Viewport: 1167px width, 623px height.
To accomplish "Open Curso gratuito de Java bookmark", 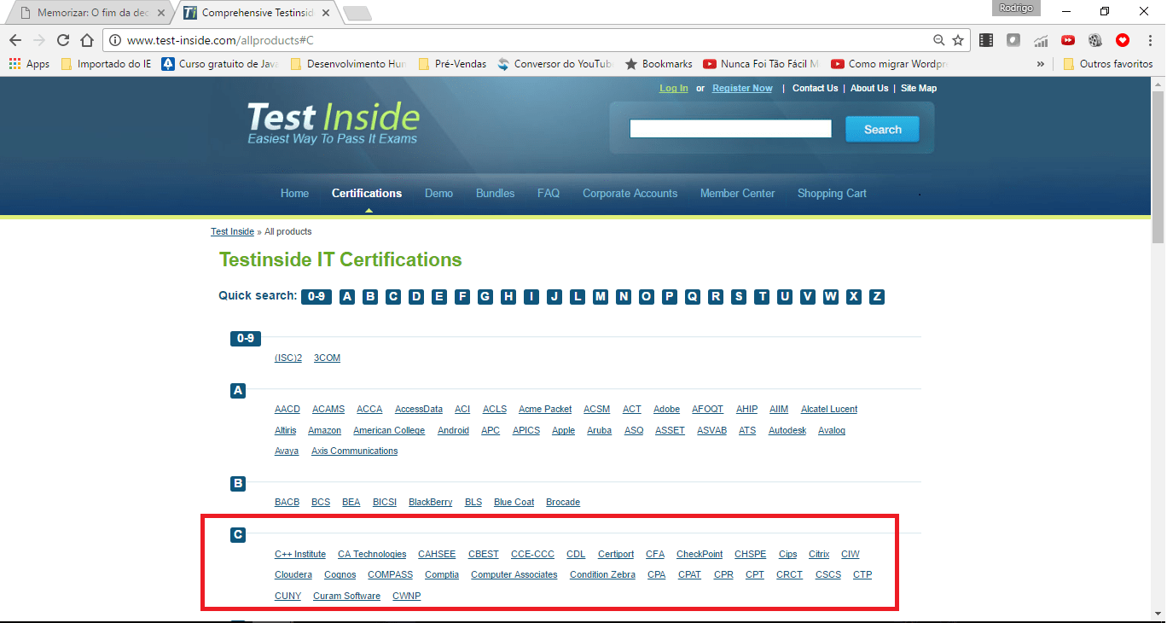I will [219, 64].
